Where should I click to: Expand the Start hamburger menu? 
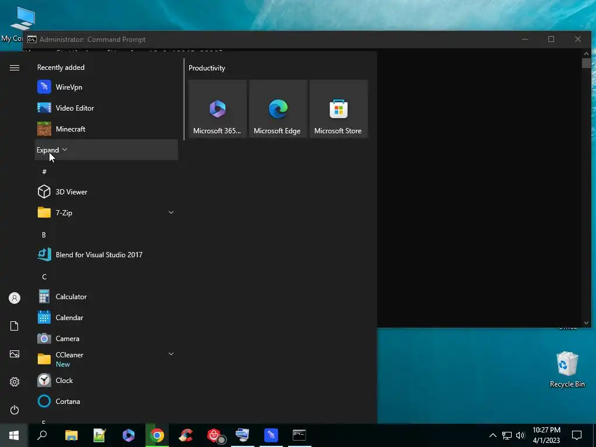(x=15, y=68)
